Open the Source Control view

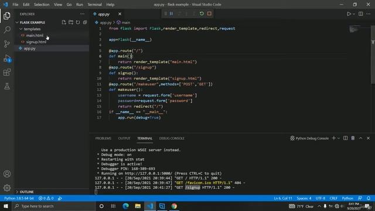click(x=7, y=44)
